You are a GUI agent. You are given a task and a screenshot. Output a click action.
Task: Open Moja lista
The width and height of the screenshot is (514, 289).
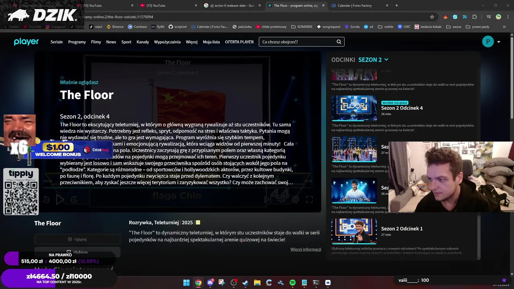click(x=211, y=42)
